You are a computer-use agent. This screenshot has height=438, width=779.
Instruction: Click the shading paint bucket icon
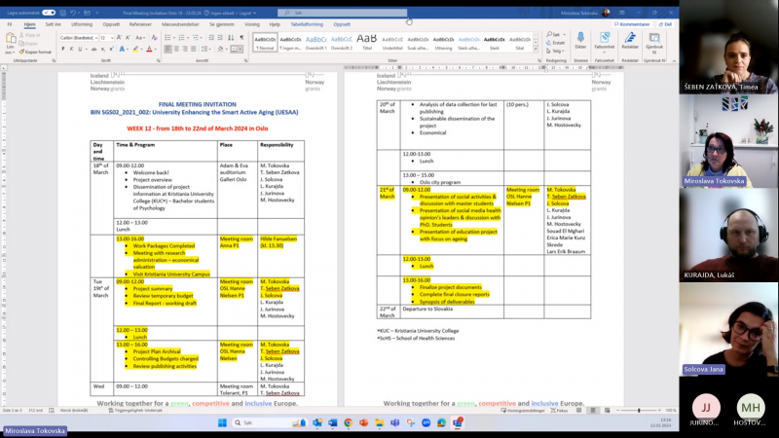point(221,50)
